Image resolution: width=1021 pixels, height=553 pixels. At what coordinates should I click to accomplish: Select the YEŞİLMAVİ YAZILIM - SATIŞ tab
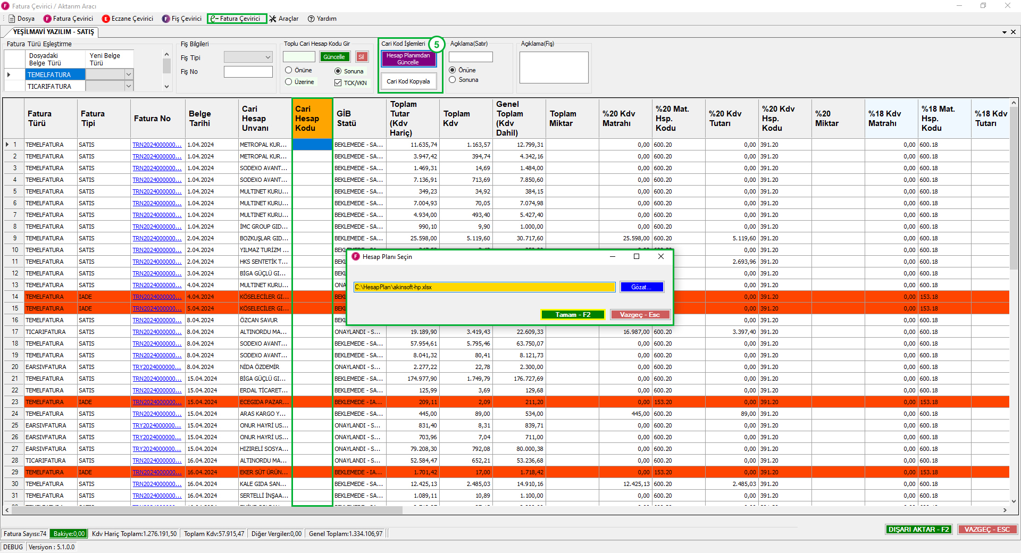tap(53, 32)
